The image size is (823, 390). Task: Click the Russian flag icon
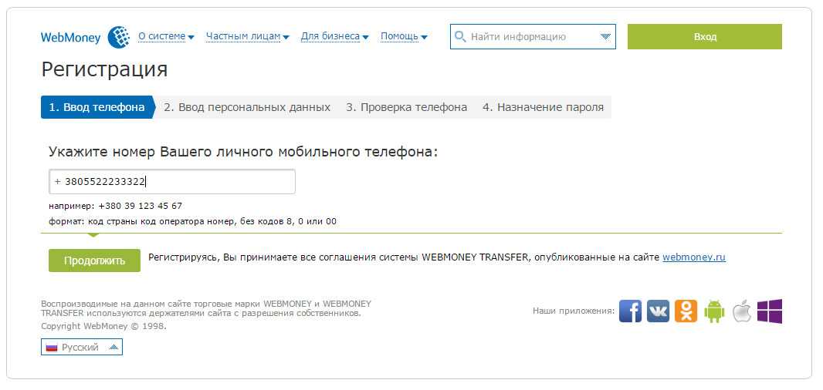52,348
